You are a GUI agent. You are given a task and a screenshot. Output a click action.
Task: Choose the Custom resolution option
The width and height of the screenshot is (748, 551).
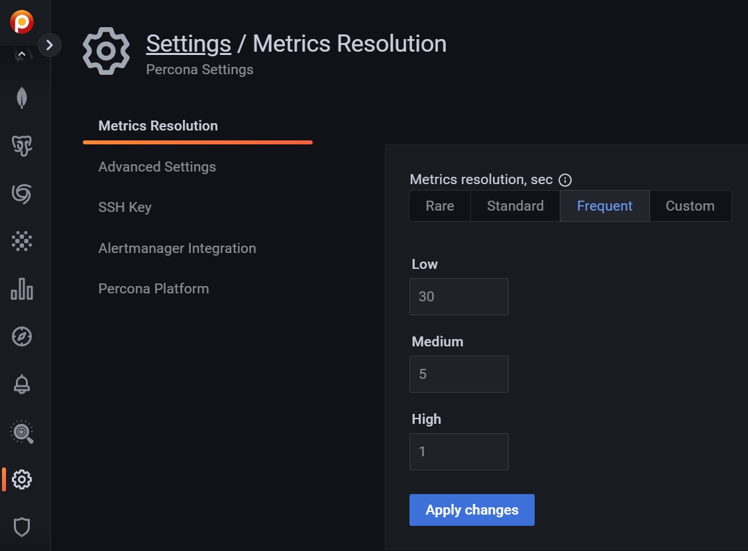(x=690, y=206)
